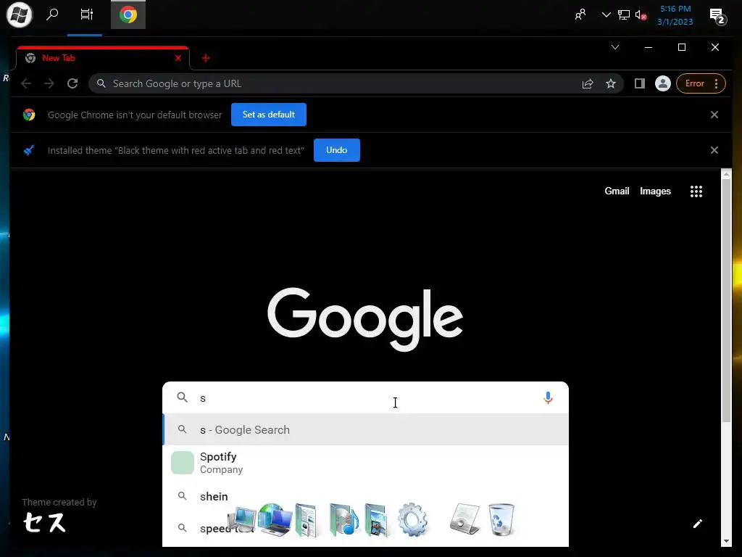Image resolution: width=742 pixels, height=557 pixels.
Task: Open the Images link
Action: [x=655, y=191]
